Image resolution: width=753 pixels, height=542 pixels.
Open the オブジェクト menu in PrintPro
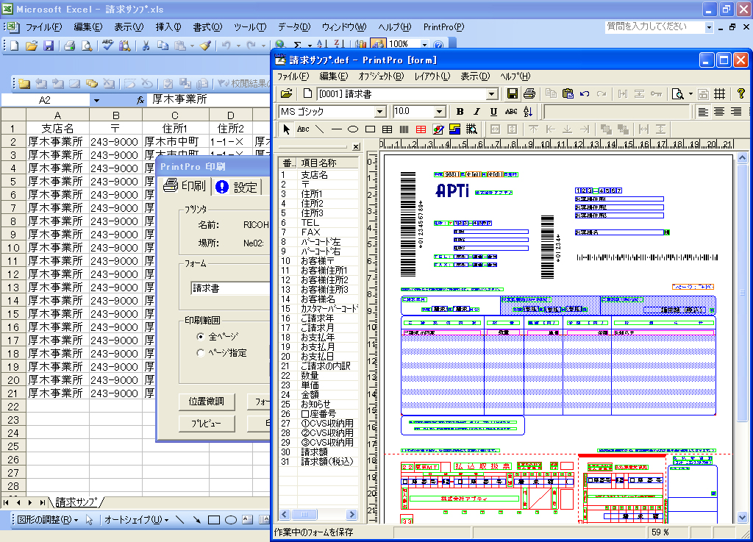[x=381, y=76]
